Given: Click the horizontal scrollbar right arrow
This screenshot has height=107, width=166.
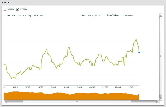Looking at the screenshot, I should point(158,102).
